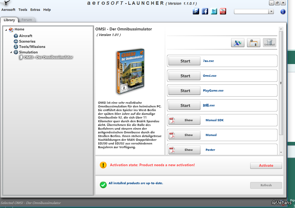Image resolution: width=295 pixels, height=208 pixels.
Task: Click the Aircraft category icon
Action: tap(16, 36)
